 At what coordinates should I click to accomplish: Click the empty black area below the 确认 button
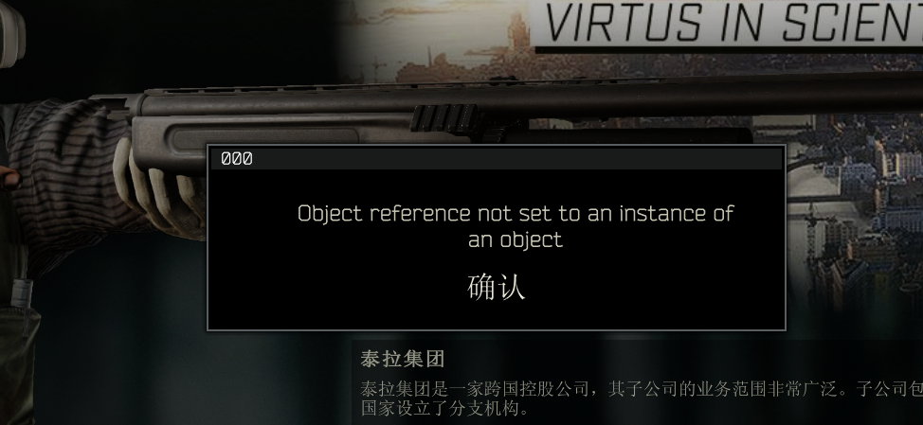pyautogui.click(x=496, y=316)
